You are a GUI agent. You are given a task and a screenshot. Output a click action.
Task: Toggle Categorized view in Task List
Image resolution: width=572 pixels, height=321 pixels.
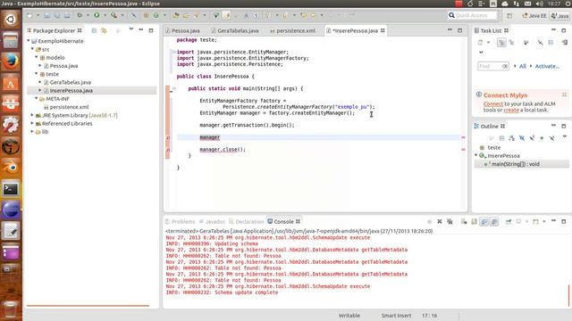click(501, 43)
